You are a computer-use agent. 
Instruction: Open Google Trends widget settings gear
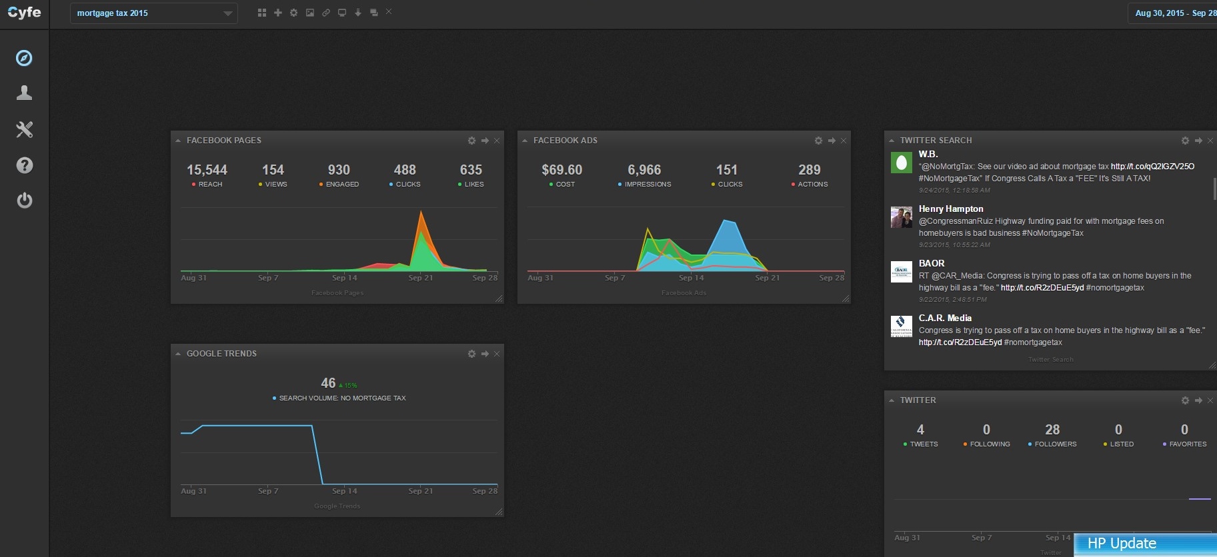tap(472, 354)
